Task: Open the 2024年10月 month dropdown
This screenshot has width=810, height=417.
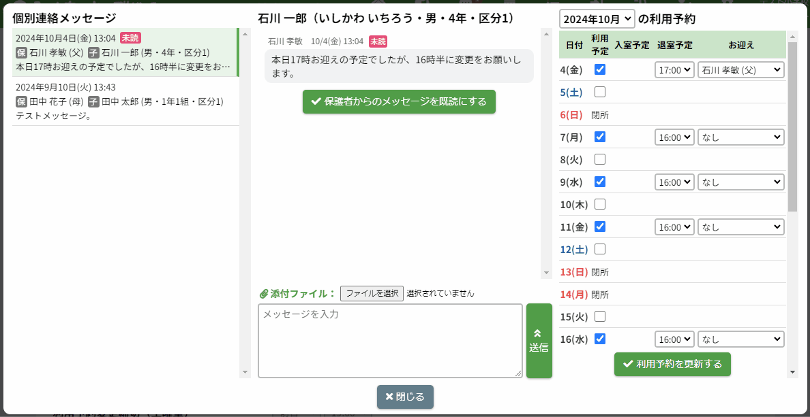Action: click(597, 19)
